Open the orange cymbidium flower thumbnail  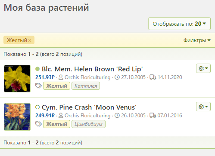[17, 117]
